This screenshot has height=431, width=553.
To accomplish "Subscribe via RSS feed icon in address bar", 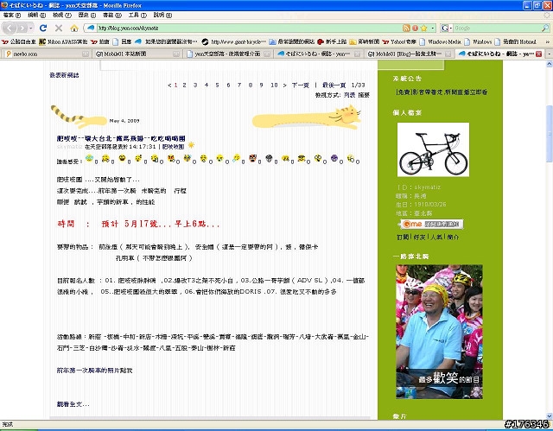I will [406, 28].
